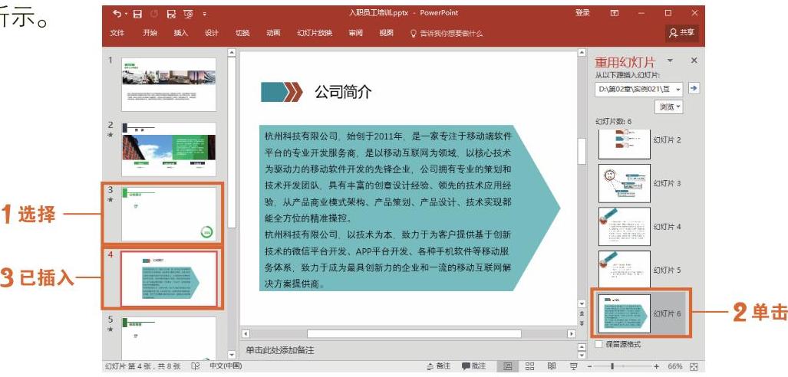The image size is (788, 377).
Task: Click editing area vertical scrollbar down arrow
Action: pos(582,303)
